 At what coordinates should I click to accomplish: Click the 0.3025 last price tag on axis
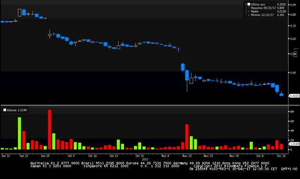pyautogui.click(x=294, y=96)
